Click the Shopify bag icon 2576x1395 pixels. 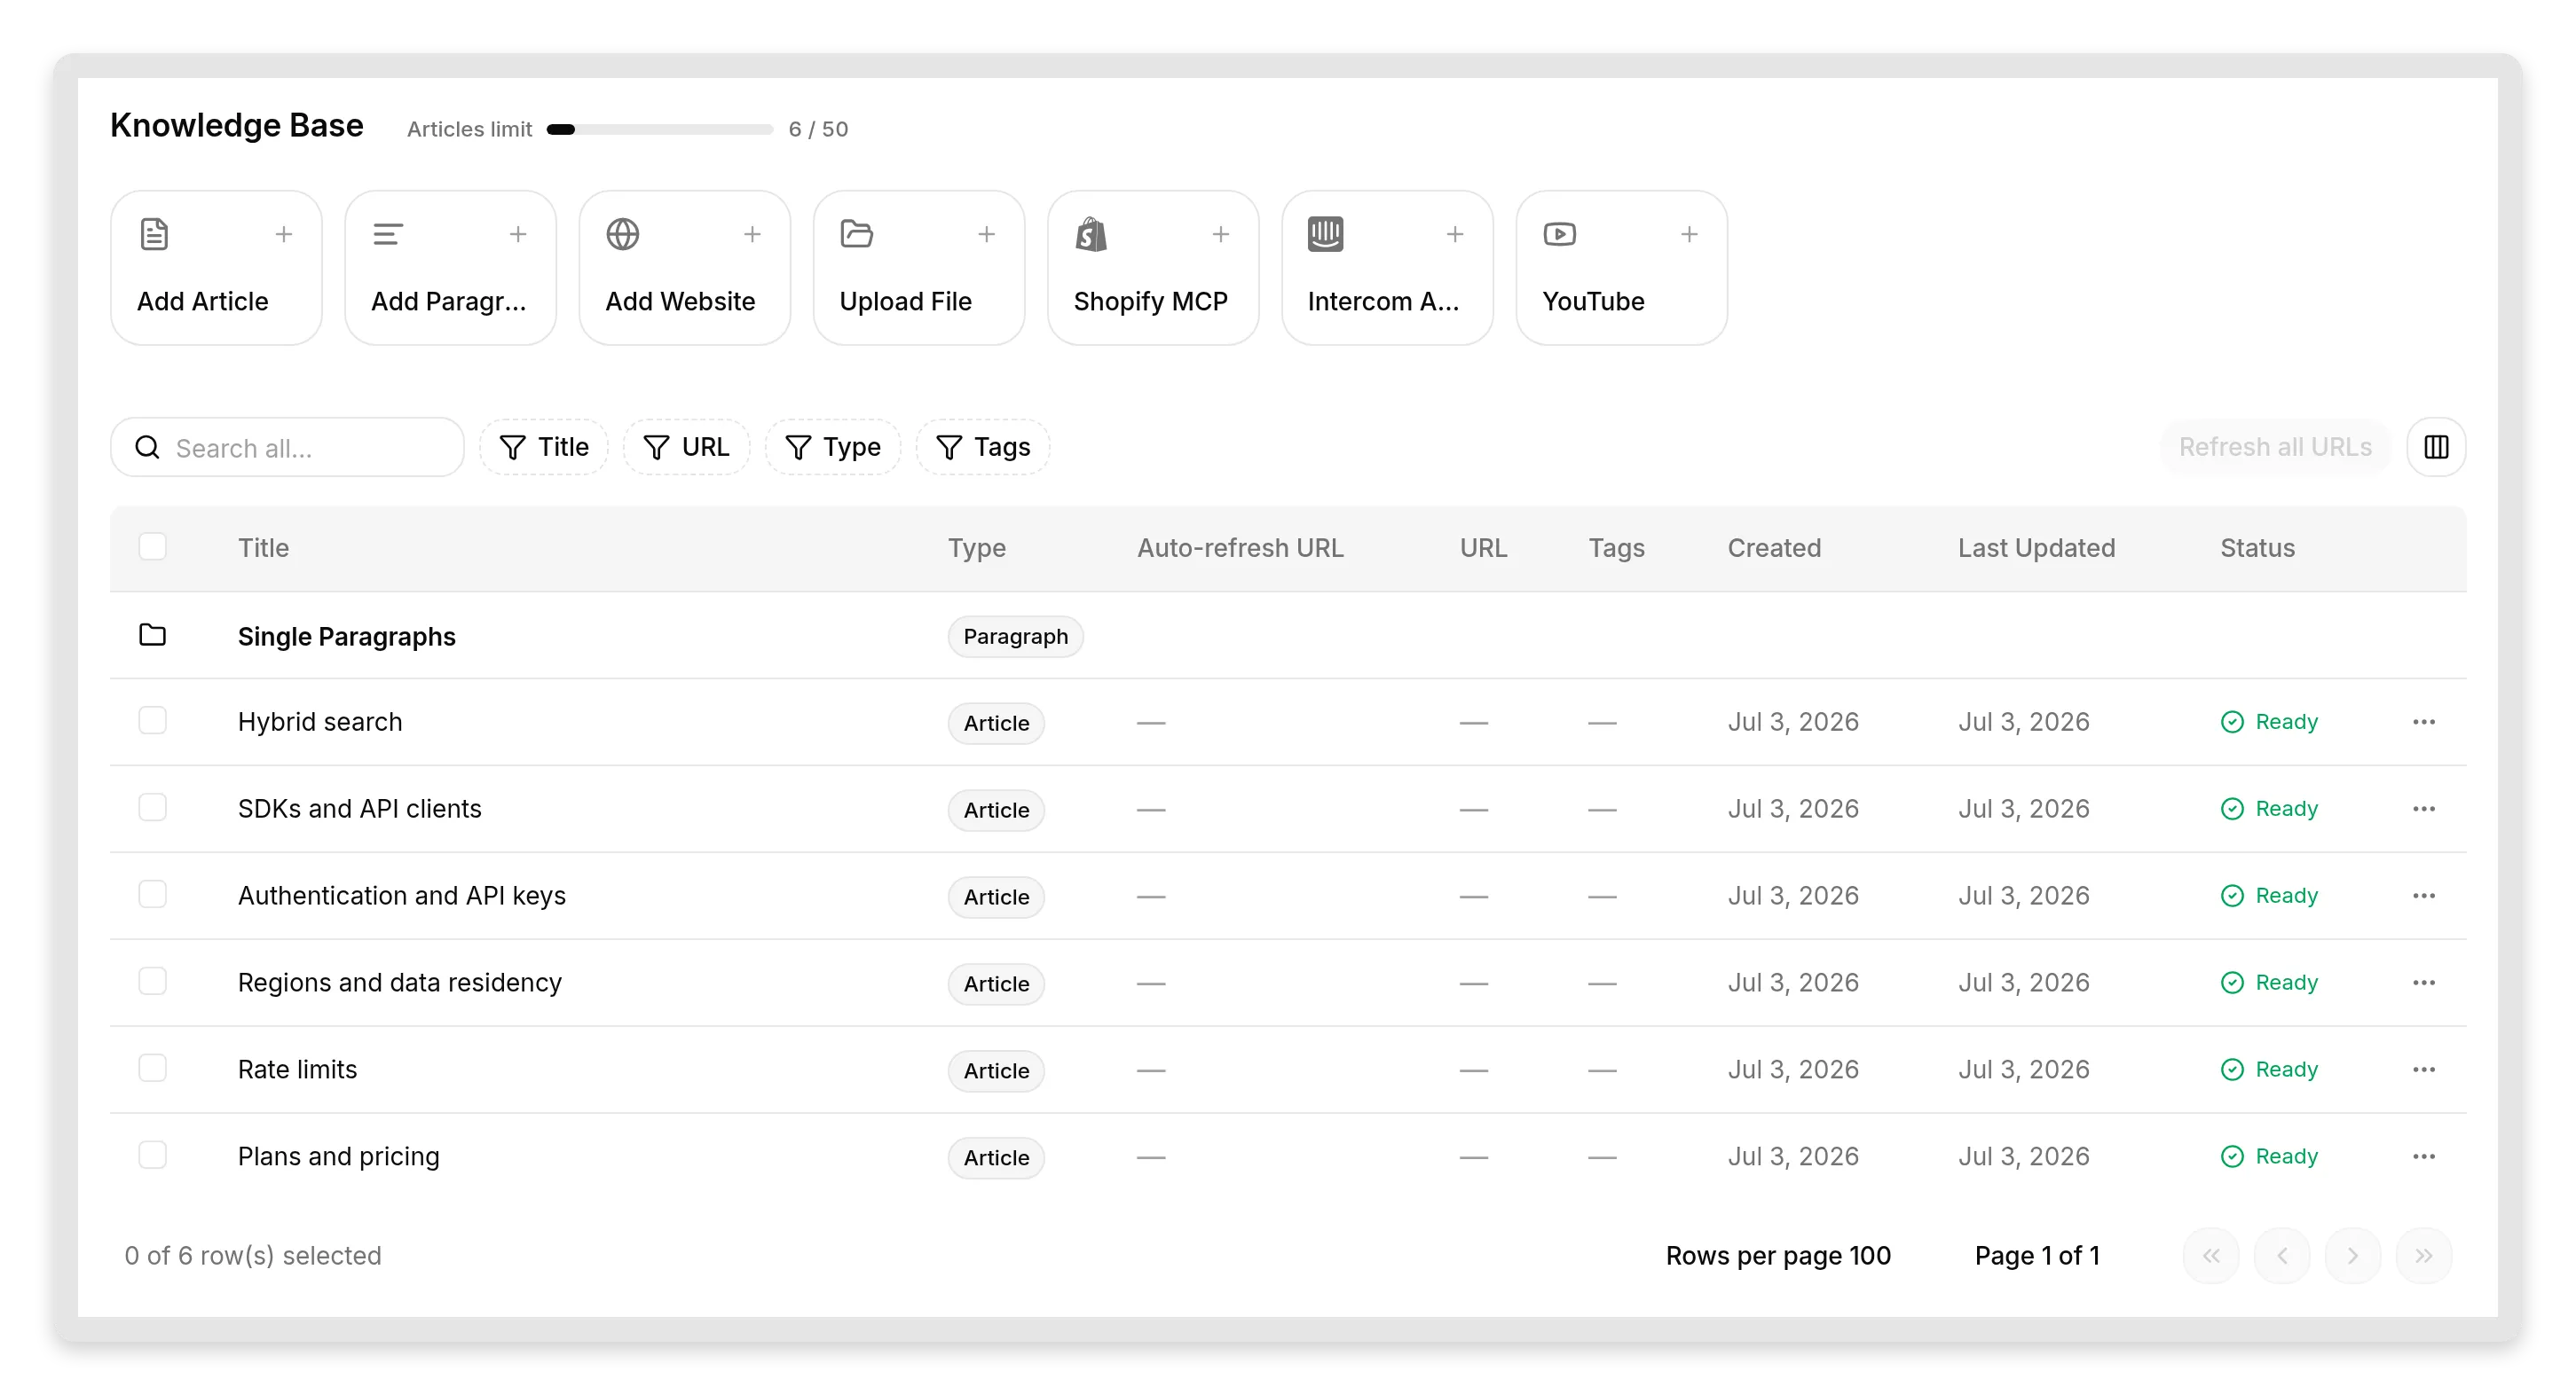click(x=1091, y=234)
